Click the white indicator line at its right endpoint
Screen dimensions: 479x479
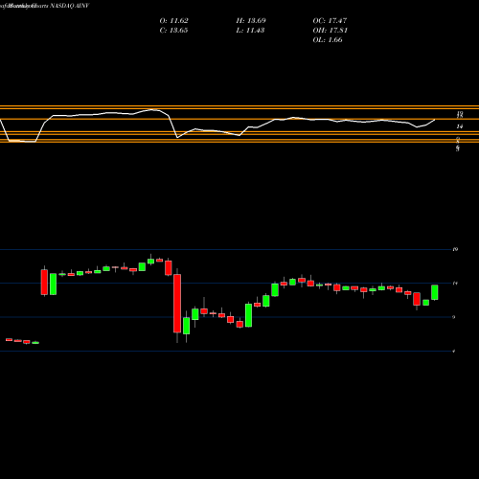434,120
